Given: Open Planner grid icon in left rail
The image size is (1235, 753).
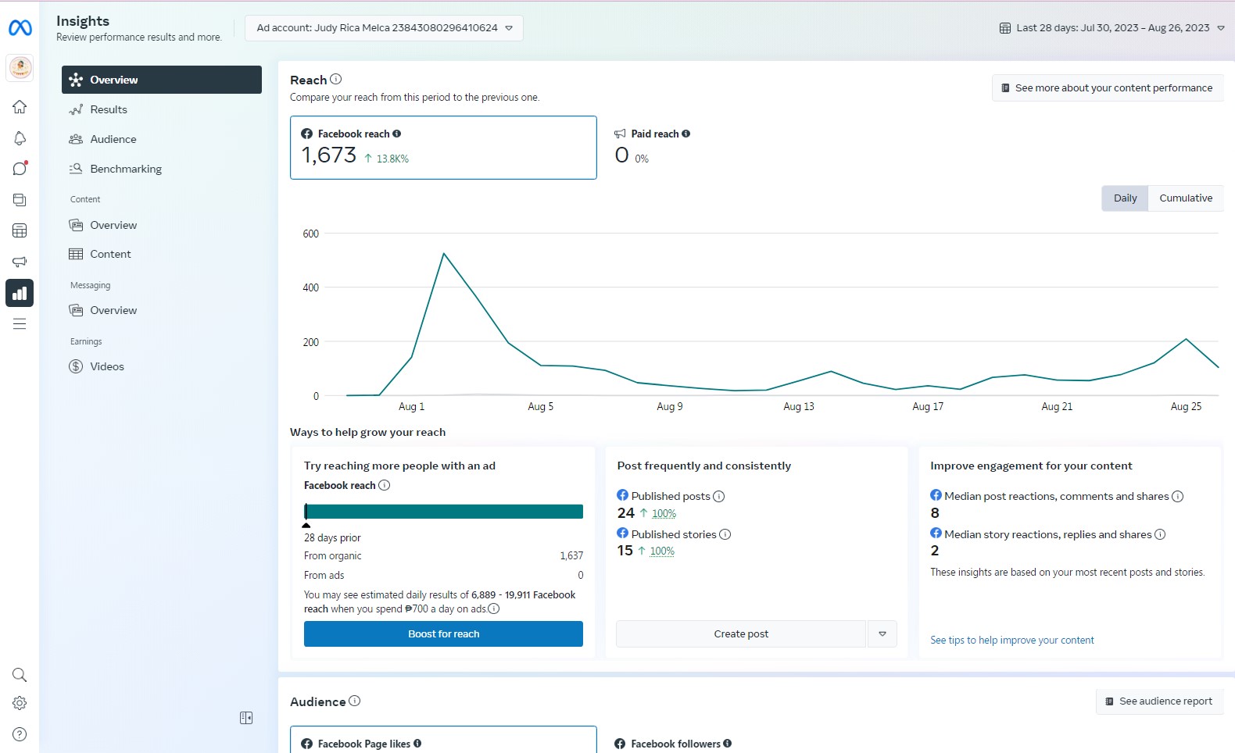Looking at the screenshot, I should point(20,230).
